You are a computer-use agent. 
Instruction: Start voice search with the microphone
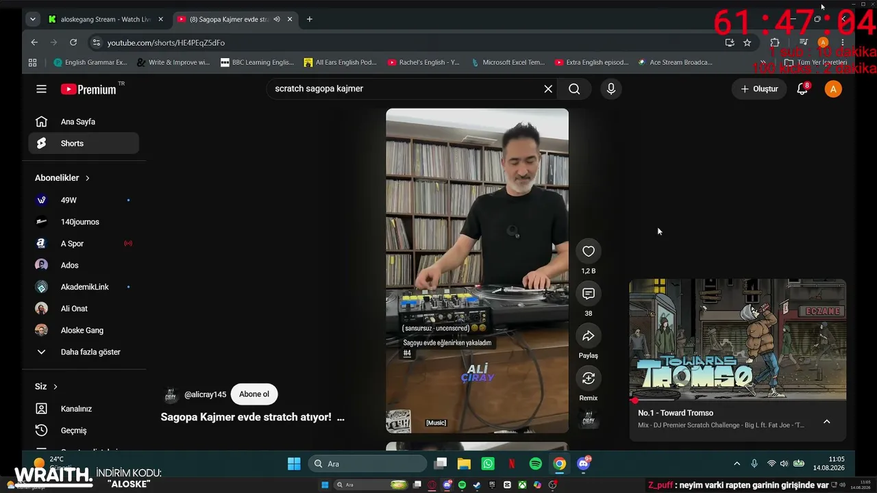[x=610, y=89]
